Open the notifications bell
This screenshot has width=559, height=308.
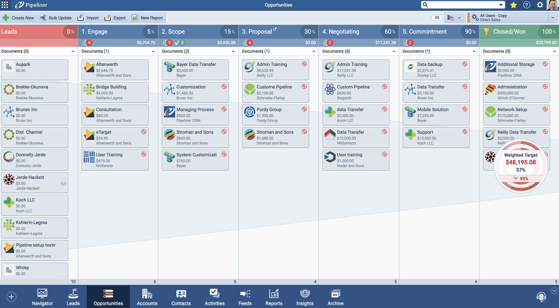click(x=541, y=297)
